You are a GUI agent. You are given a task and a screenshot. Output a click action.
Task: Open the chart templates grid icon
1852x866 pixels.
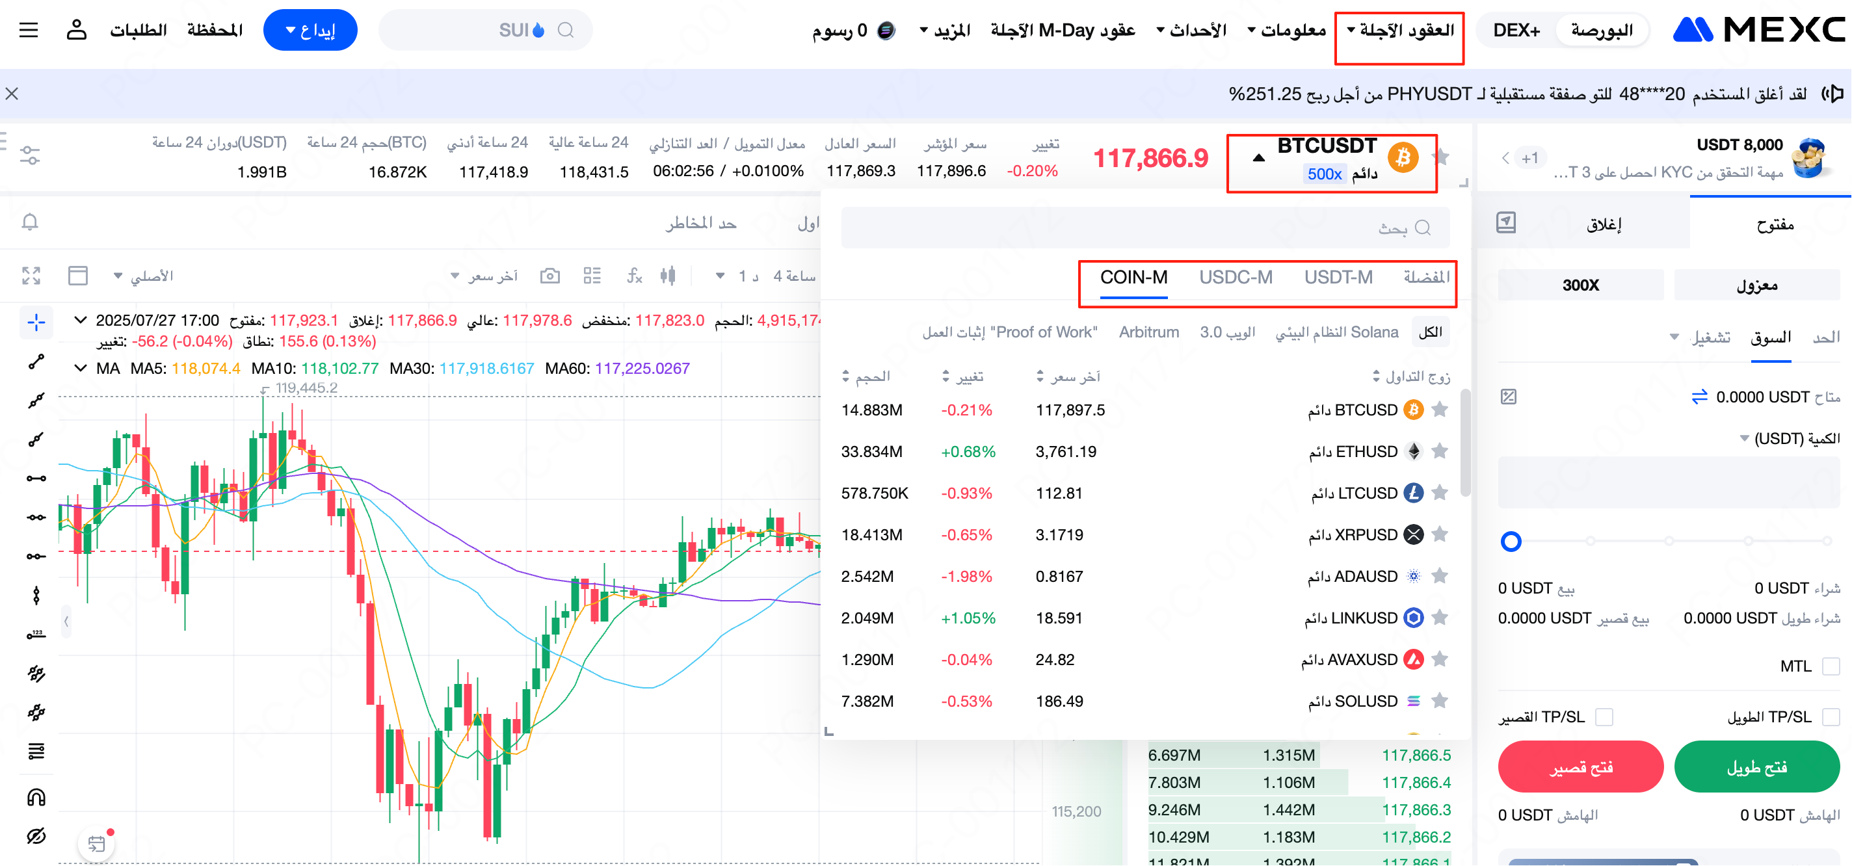click(592, 276)
